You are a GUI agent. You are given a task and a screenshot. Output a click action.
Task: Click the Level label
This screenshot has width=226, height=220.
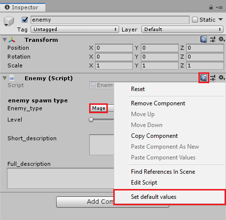pos(15,120)
